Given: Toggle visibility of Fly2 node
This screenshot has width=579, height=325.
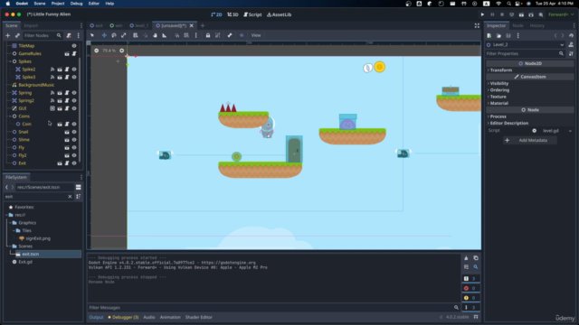Looking at the screenshot, I should (74, 155).
